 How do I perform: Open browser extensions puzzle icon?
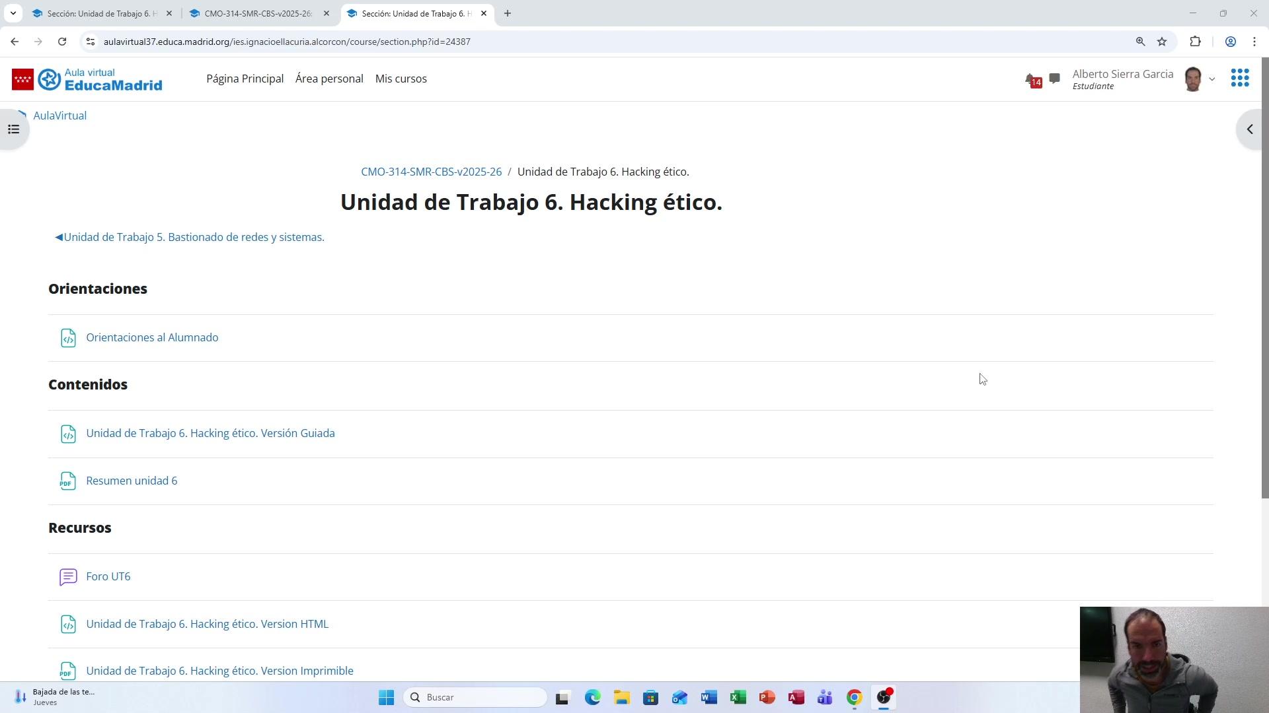(x=1195, y=42)
